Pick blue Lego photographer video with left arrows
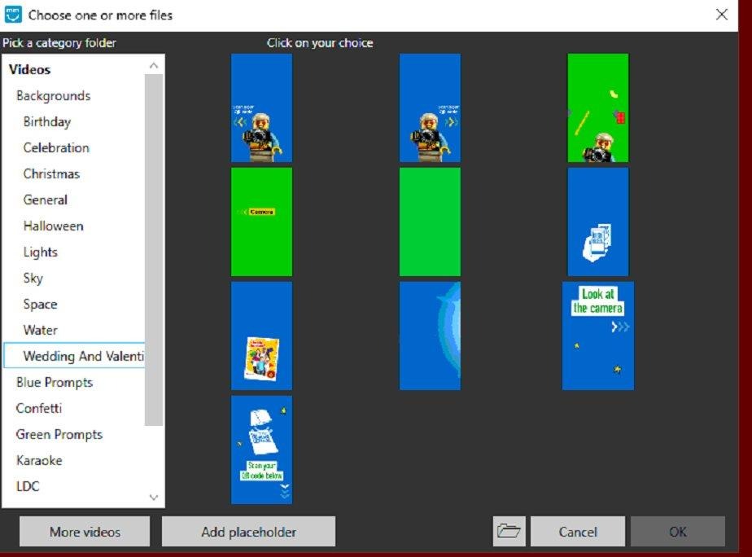Image resolution: width=752 pixels, height=557 pixels. [x=261, y=108]
